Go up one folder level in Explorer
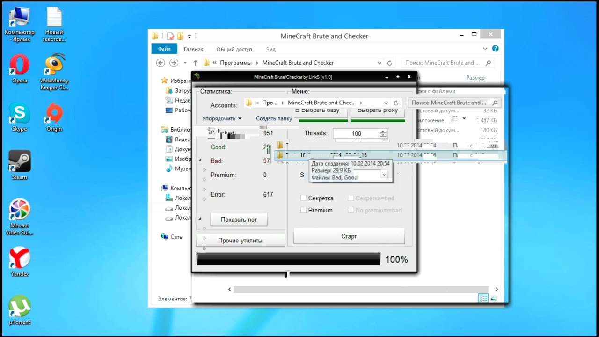Screen dimensions: 599x337 pos(196,63)
